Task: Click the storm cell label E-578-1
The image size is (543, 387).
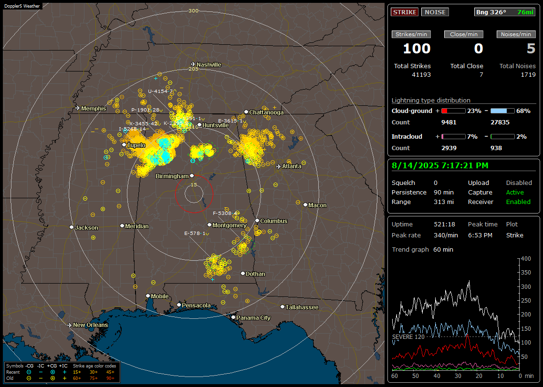Action: tap(195, 234)
